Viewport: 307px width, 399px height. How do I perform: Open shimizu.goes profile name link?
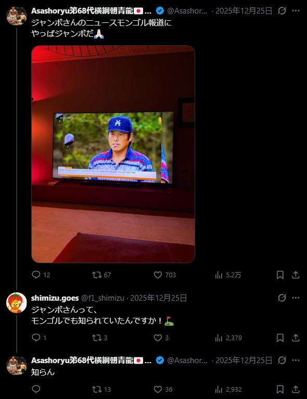(x=55, y=298)
